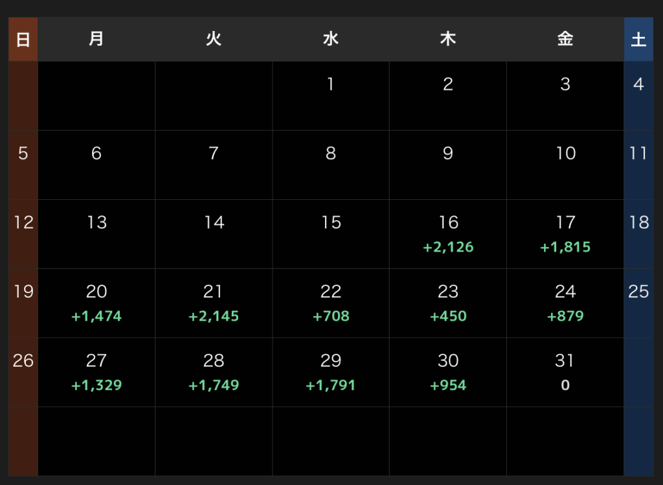Select the 月 Monday header
This screenshot has height=485, width=663.
(x=96, y=39)
